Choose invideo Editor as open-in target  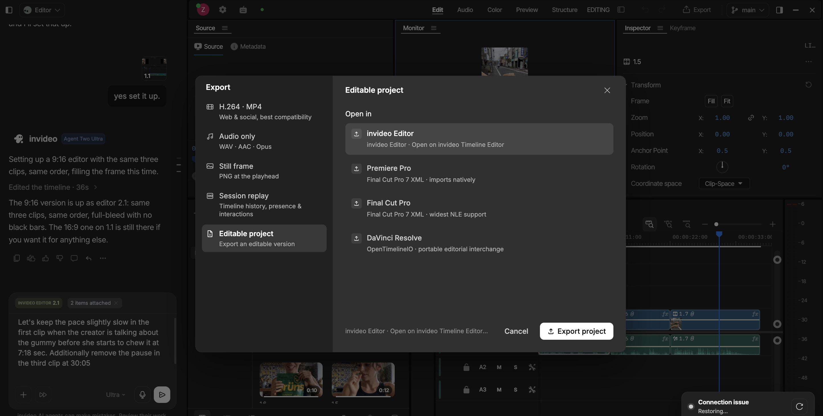pyautogui.click(x=479, y=139)
